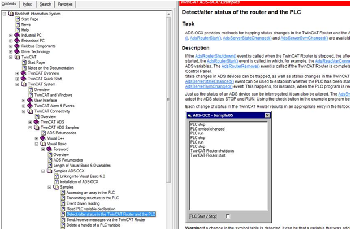Open the Search tab
The height and width of the screenshot is (230, 351).
tap(45, 5)
